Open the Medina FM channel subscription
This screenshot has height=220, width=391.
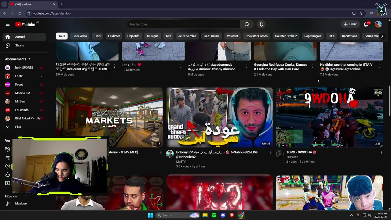click(x=24, y=93)
